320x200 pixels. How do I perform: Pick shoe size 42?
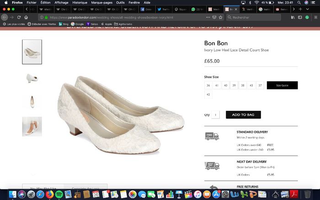point(208,95)
